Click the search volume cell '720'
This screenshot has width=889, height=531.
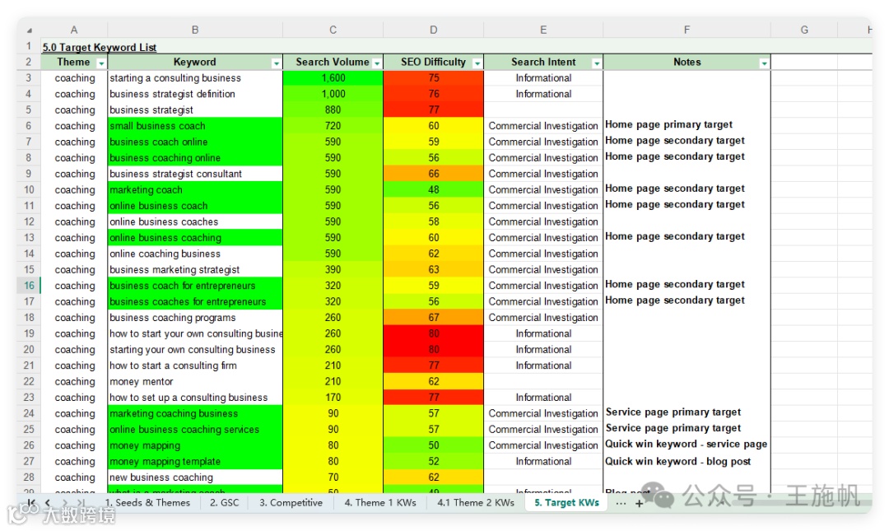click(333, 126)
